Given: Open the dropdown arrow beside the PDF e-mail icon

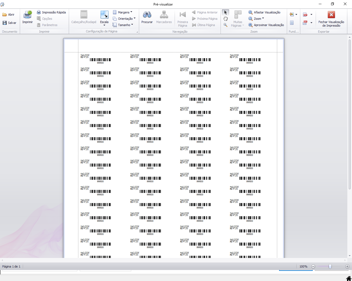Looking at the screenshot, I should click(x=311, y=23).
